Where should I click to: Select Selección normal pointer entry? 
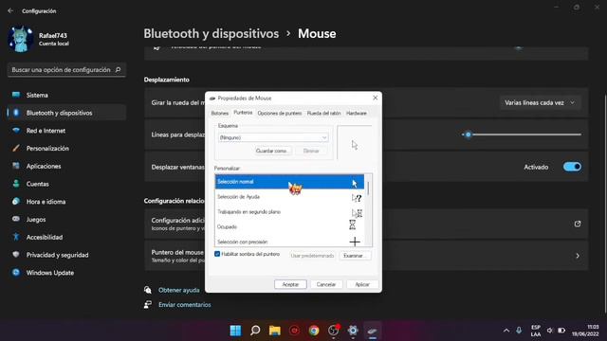[x=289, y=182]
